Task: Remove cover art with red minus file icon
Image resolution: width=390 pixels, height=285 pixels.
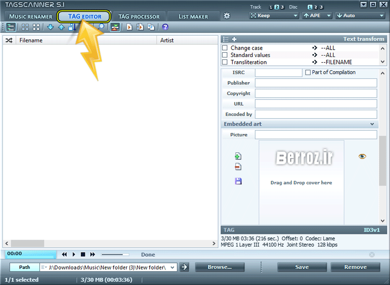Action: (238, 167)
